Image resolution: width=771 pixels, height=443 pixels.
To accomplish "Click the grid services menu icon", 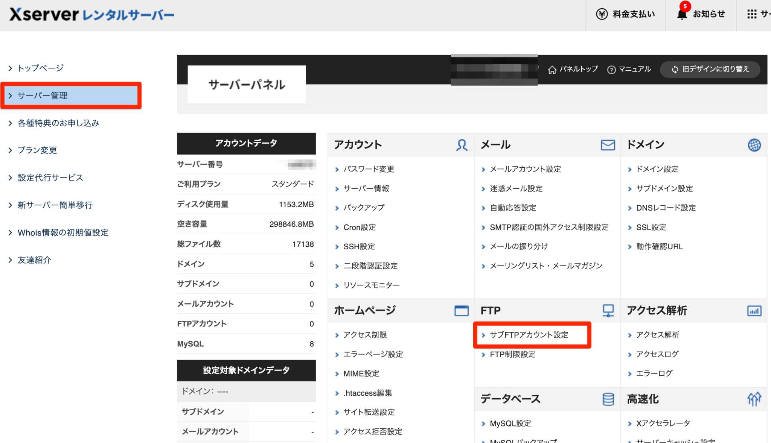I will click(x=752, y=14).
